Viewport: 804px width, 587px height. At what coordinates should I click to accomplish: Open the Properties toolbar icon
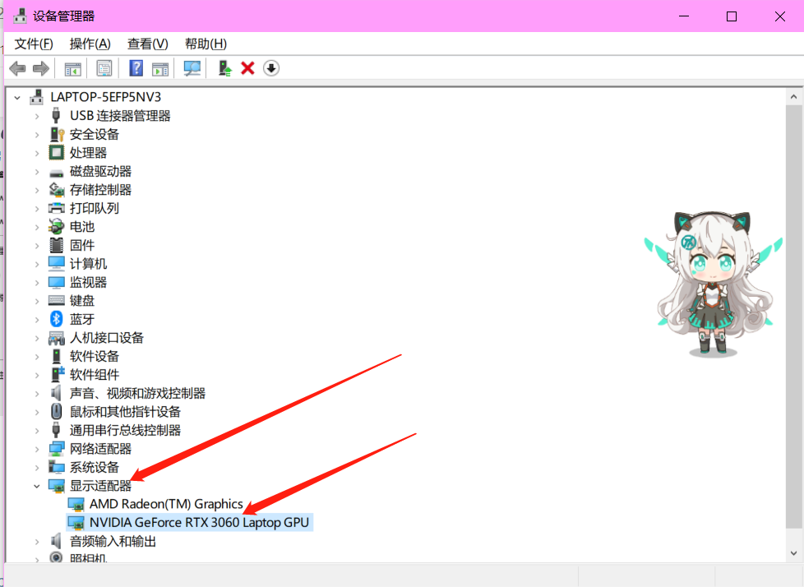point(104,68)
